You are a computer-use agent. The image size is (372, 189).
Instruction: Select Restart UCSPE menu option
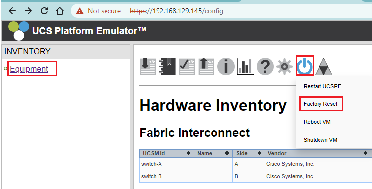pyautogui.click(x=322, y=86)
